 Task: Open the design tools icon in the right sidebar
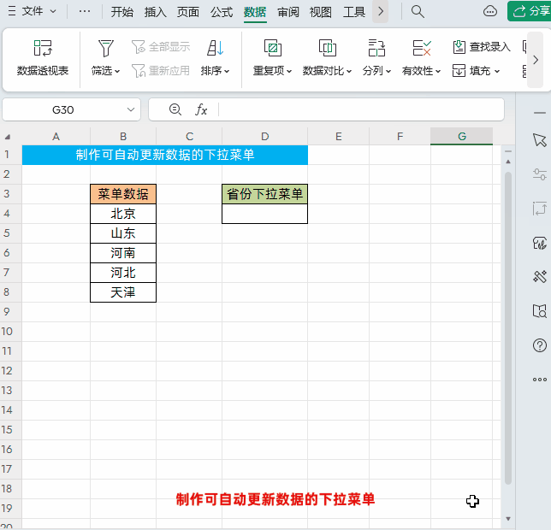click(539, 277)
